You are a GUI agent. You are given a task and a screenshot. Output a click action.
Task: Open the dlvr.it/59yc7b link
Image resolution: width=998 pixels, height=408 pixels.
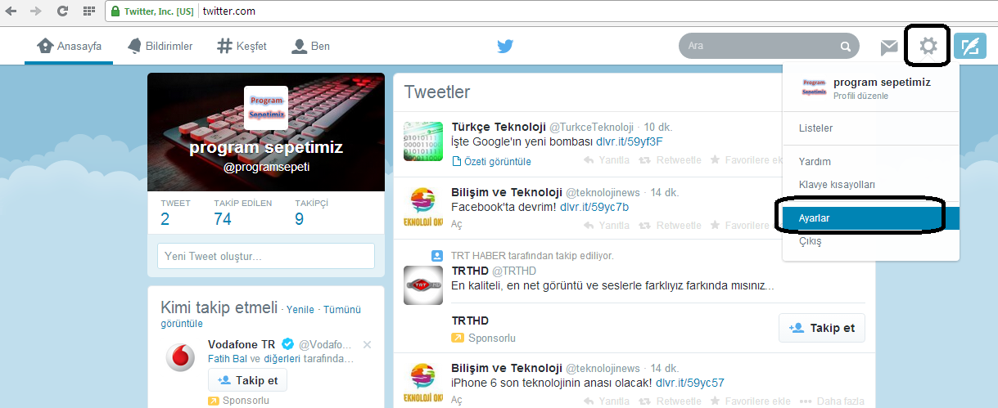595,207
